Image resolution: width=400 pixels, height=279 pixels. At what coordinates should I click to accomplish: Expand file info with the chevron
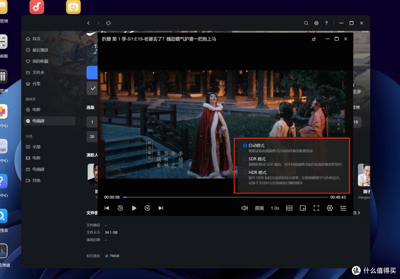click(x=359, y=213)
